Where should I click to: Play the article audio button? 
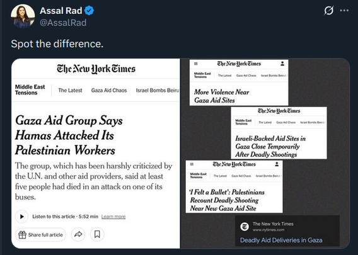click(21, 217)
